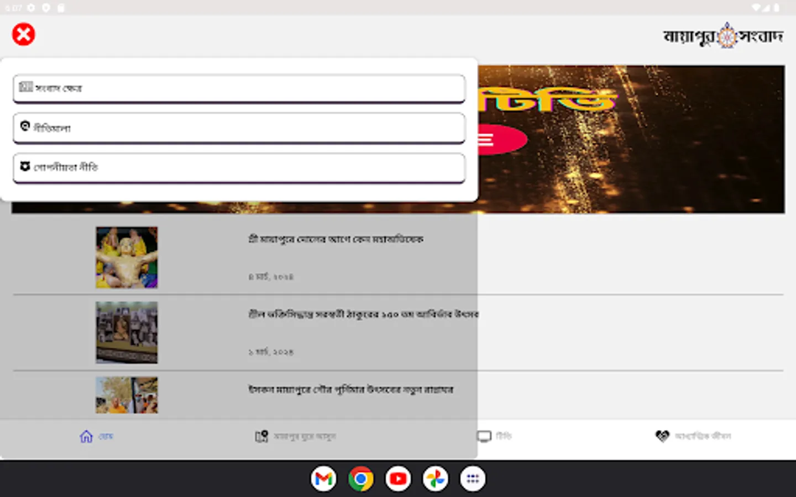Close the overlay menu with red X button

[x=23, y=34]
